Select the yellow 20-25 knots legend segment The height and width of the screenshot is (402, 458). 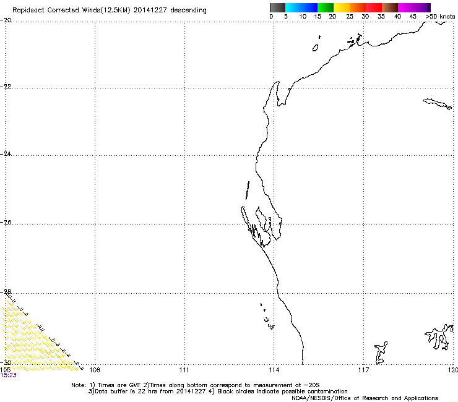click(342, 7)
